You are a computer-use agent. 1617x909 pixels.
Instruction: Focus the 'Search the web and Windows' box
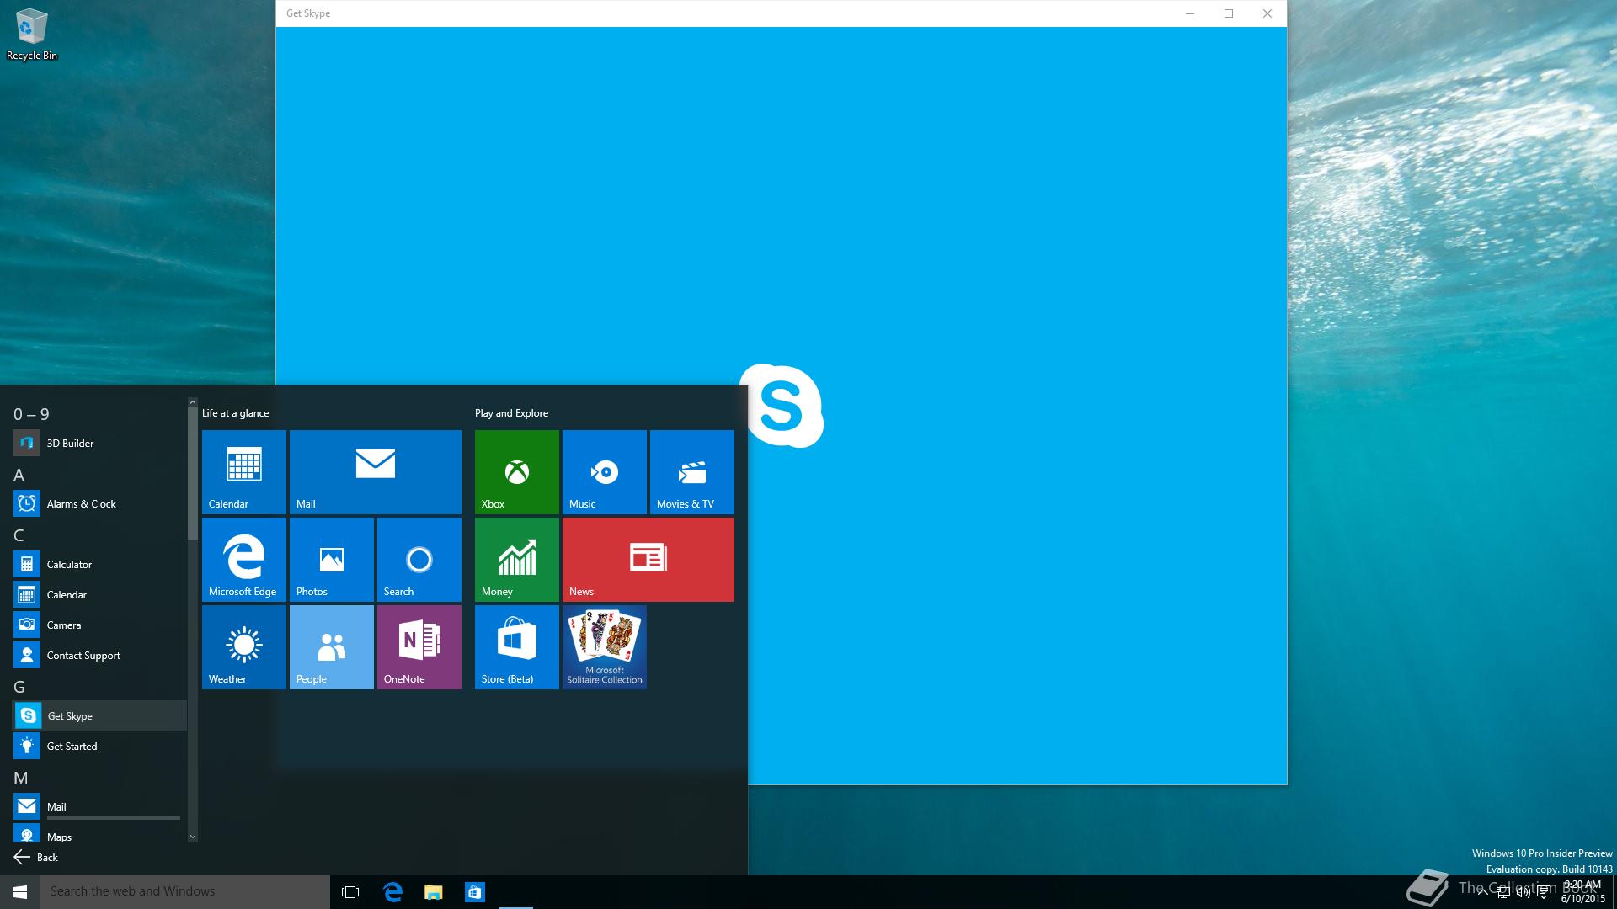tap(185, 891)
